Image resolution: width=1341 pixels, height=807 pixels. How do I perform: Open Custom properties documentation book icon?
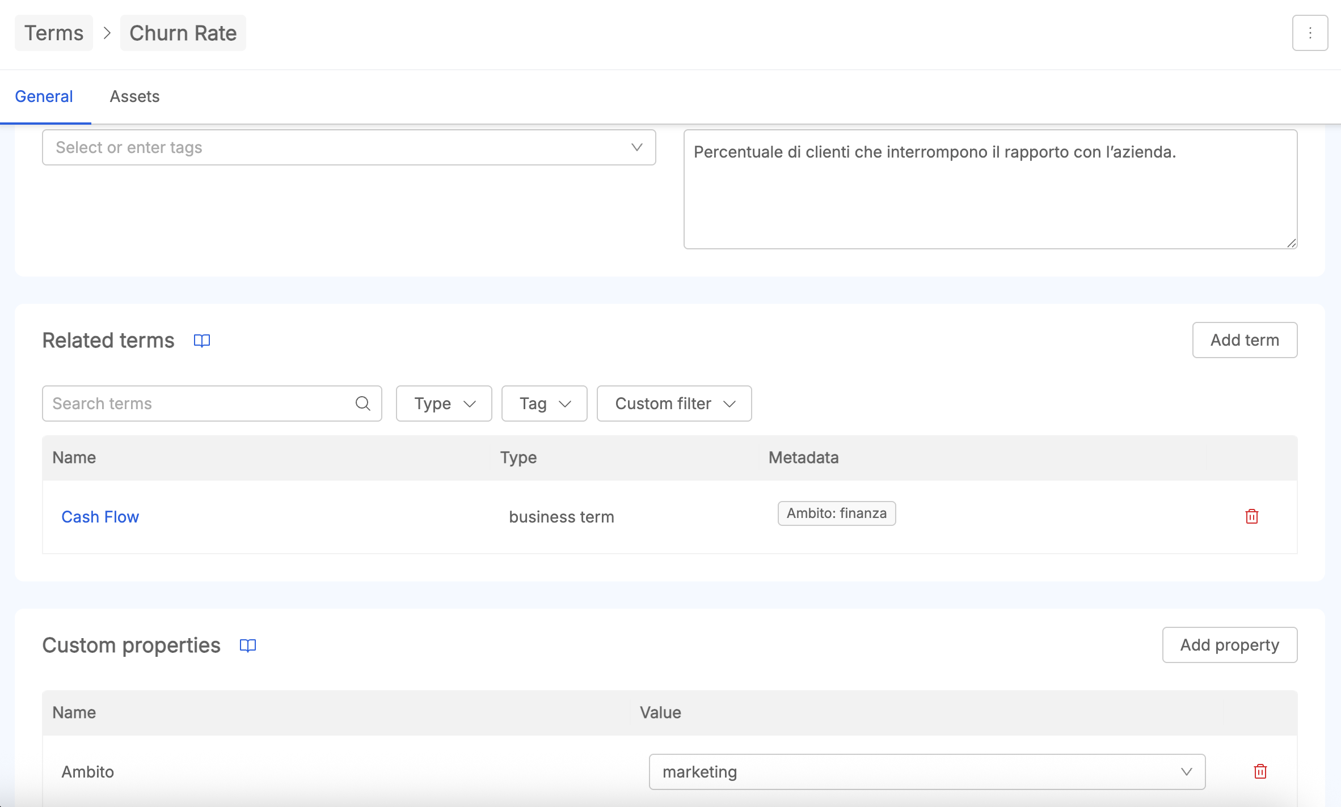(x=248, y=645)
